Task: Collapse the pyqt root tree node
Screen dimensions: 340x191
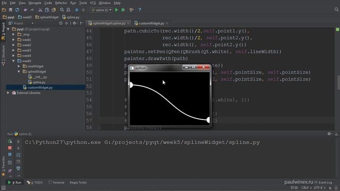Action: [x=8, y=29]
